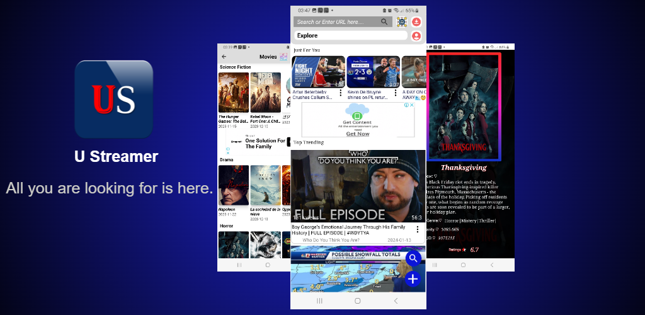Play the 'Who Do You Think You Are' video

click(x=358, y=186)
